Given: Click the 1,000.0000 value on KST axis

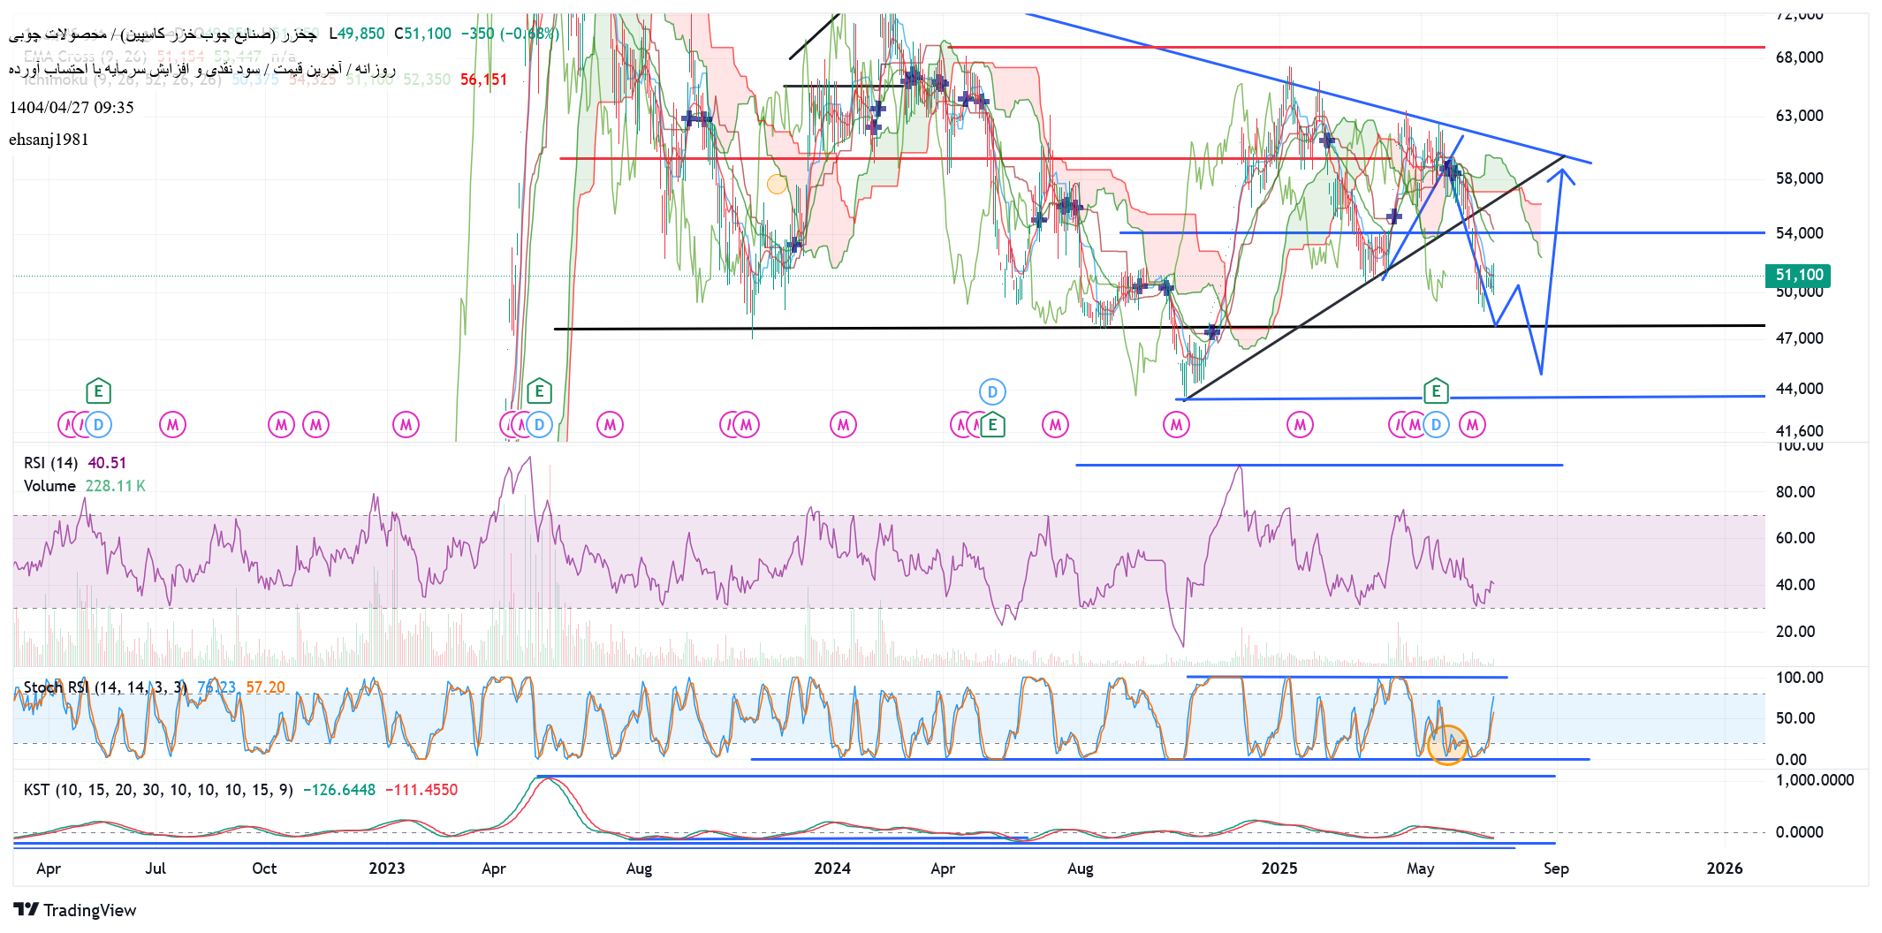Looking at the screenshot, I should (x=1815, y=780).
